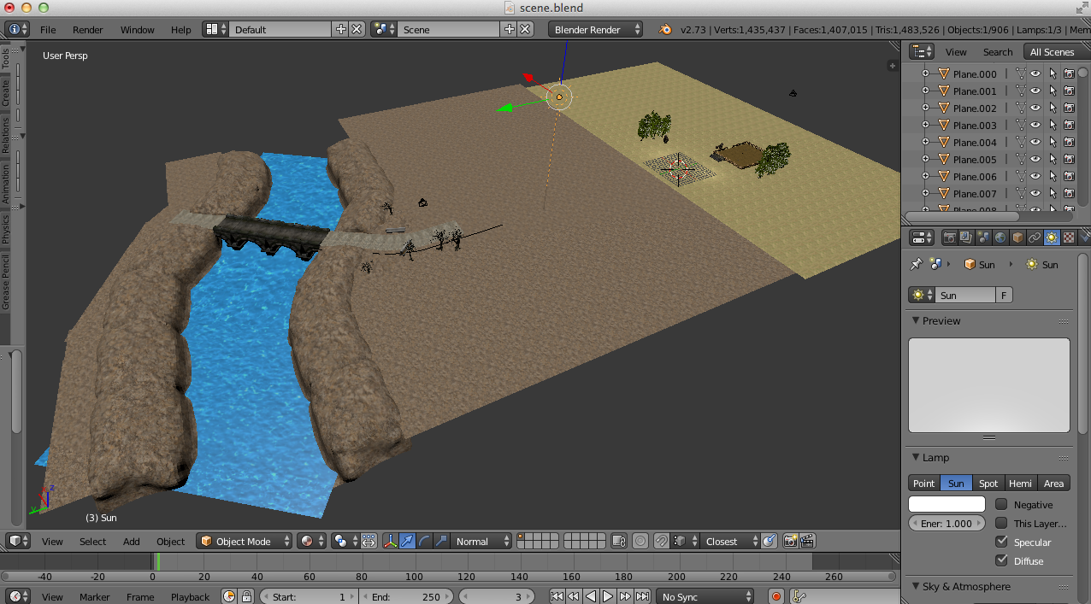Screen dimensions: 1091x604
Task: Toggle the This Layer Only checkbox
Action: pos(1001,523)
